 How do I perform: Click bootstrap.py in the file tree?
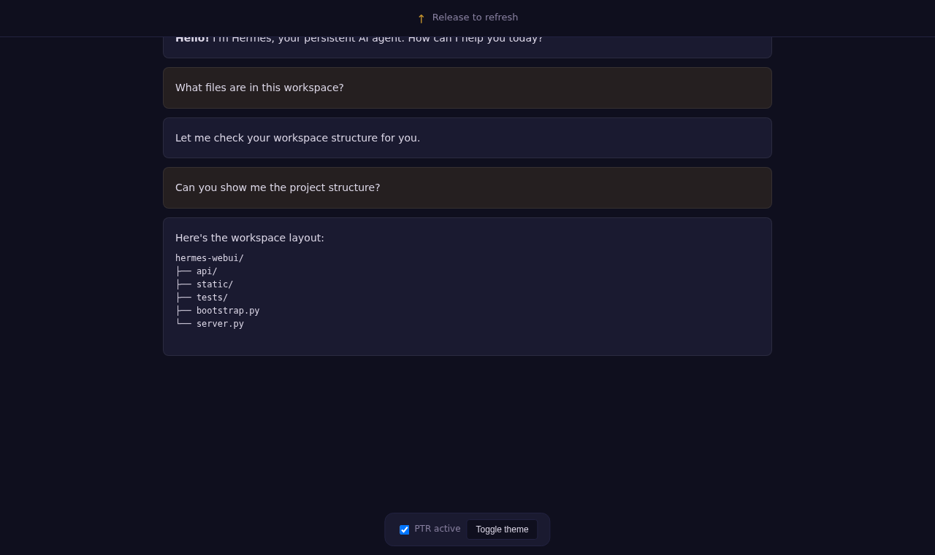[228, 311]
